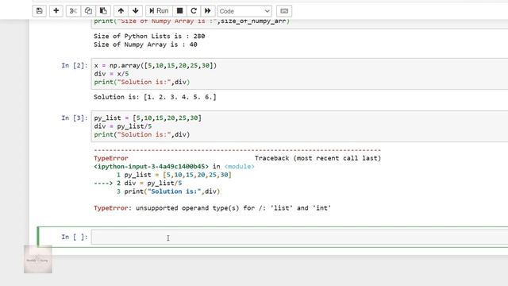Viewport: 508px width, 286px height.
Task: Click code line 'x = np.array([5,10,15,20,25,30])'
Action: tap(156, 65)
